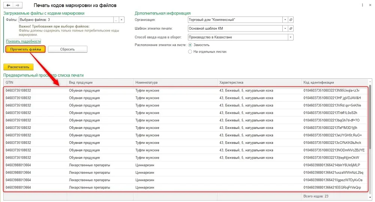Select code ending XgpezW7DyKvOa
This screenshot has width=375, height=202.
333,180
